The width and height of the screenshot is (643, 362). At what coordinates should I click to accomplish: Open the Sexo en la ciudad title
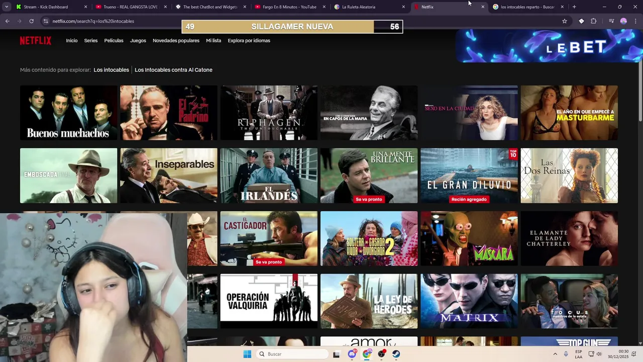pyautogui.click(x=469, y=113)
